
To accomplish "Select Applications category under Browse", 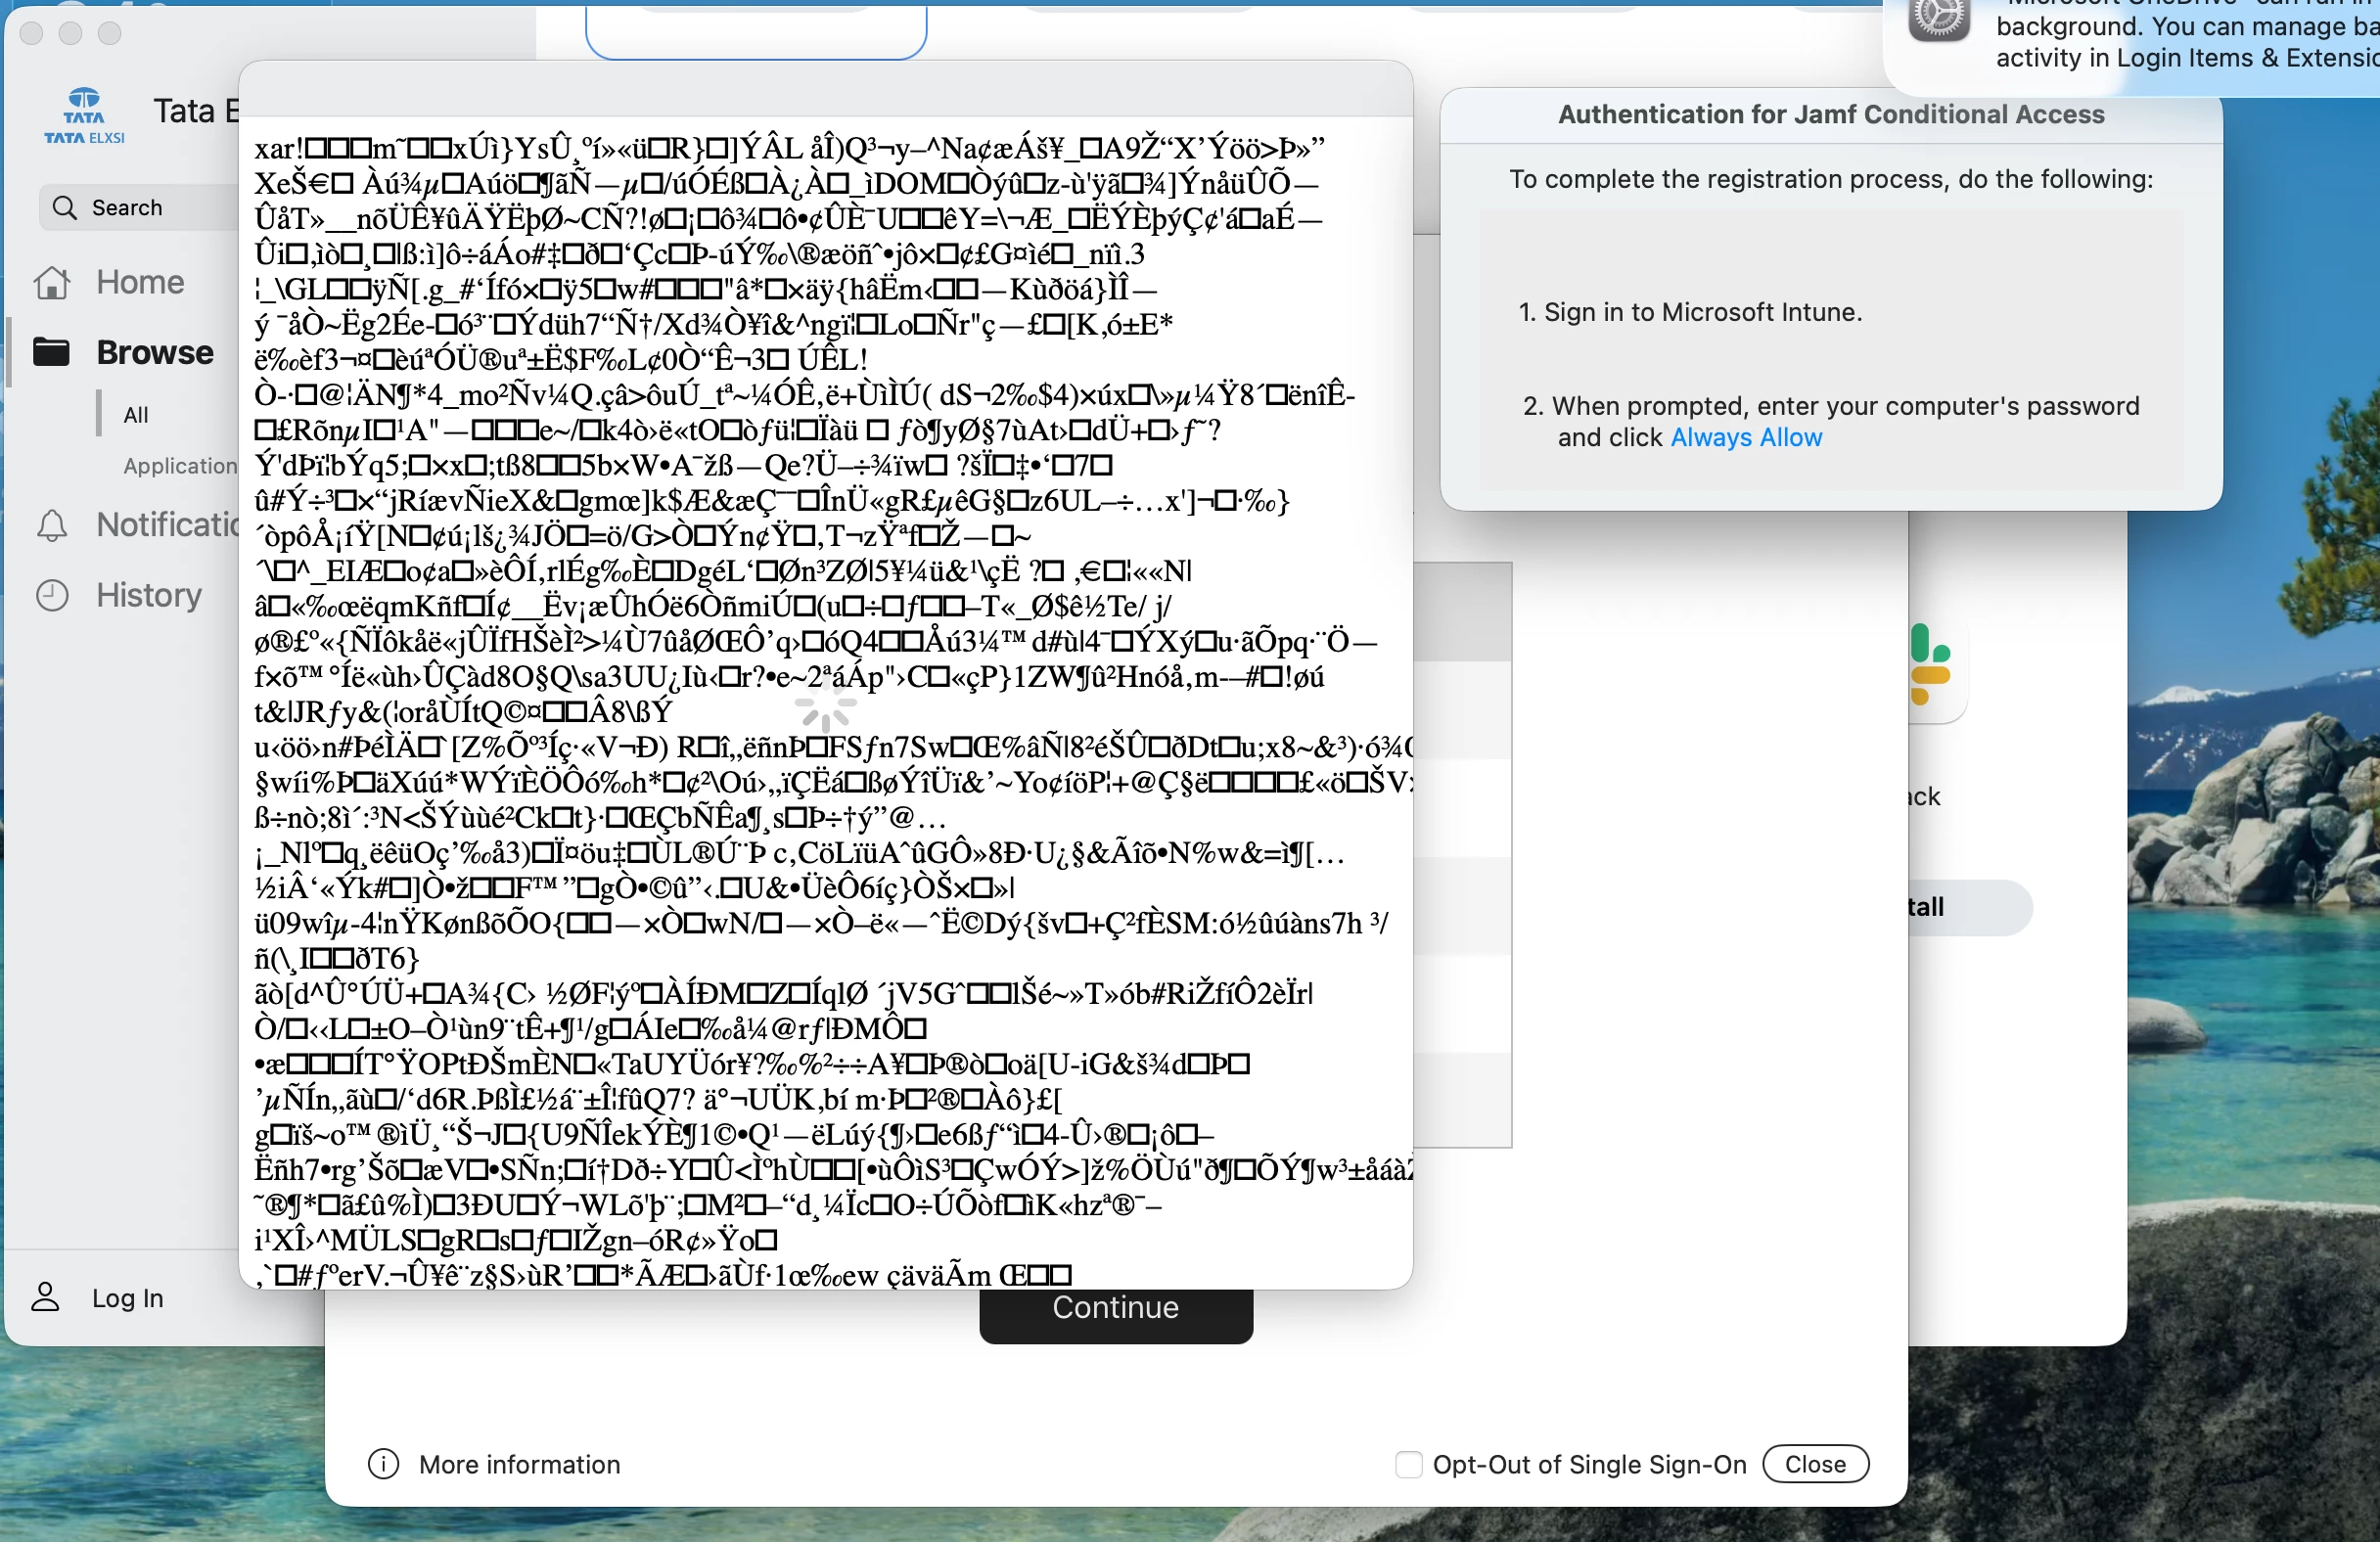I will click(180, 466).
